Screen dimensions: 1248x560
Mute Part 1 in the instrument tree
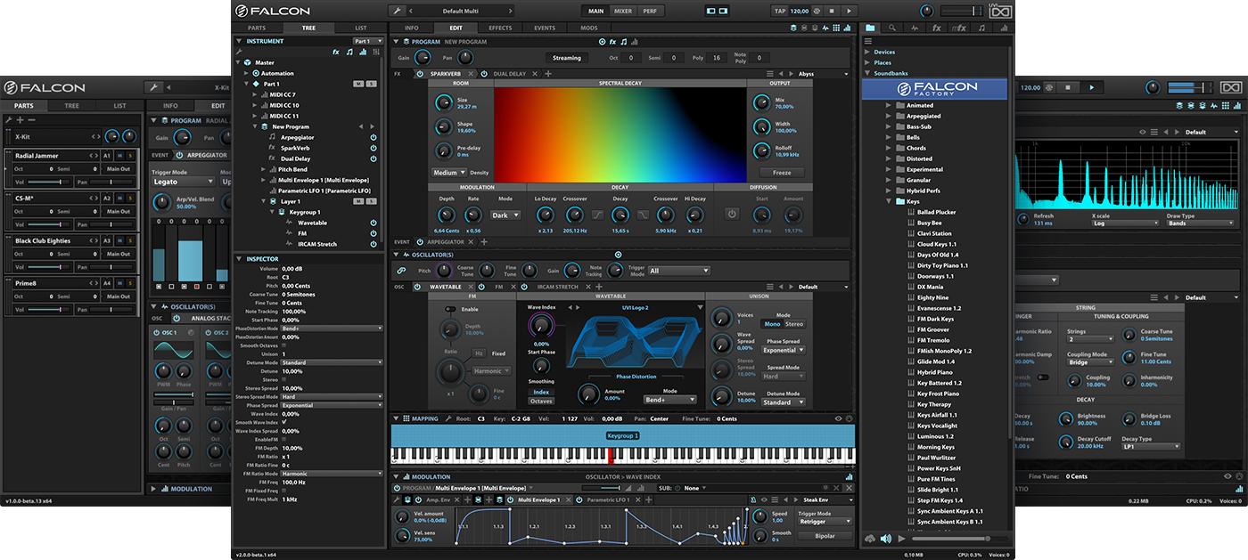click(x=358, y=84)
